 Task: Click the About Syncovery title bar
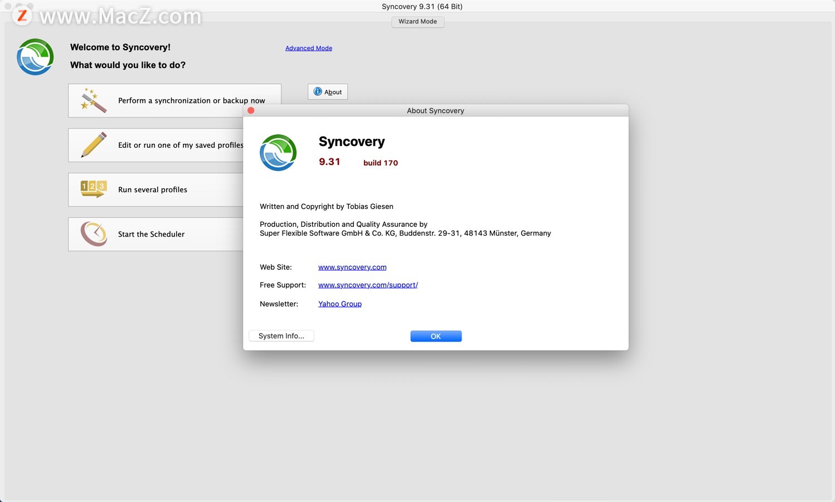435,110
